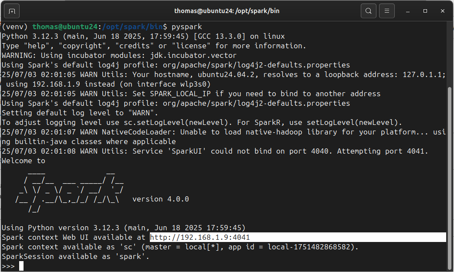Click the NativeCodeLoader warning line
The width and height of the screenshot is (454, 272).
(224, 137)
